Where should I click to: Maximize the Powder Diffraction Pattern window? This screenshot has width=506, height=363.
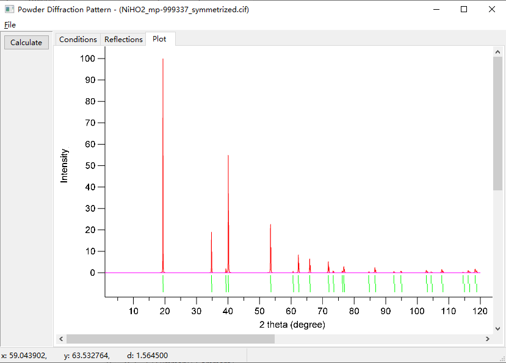tap(464, 9)
